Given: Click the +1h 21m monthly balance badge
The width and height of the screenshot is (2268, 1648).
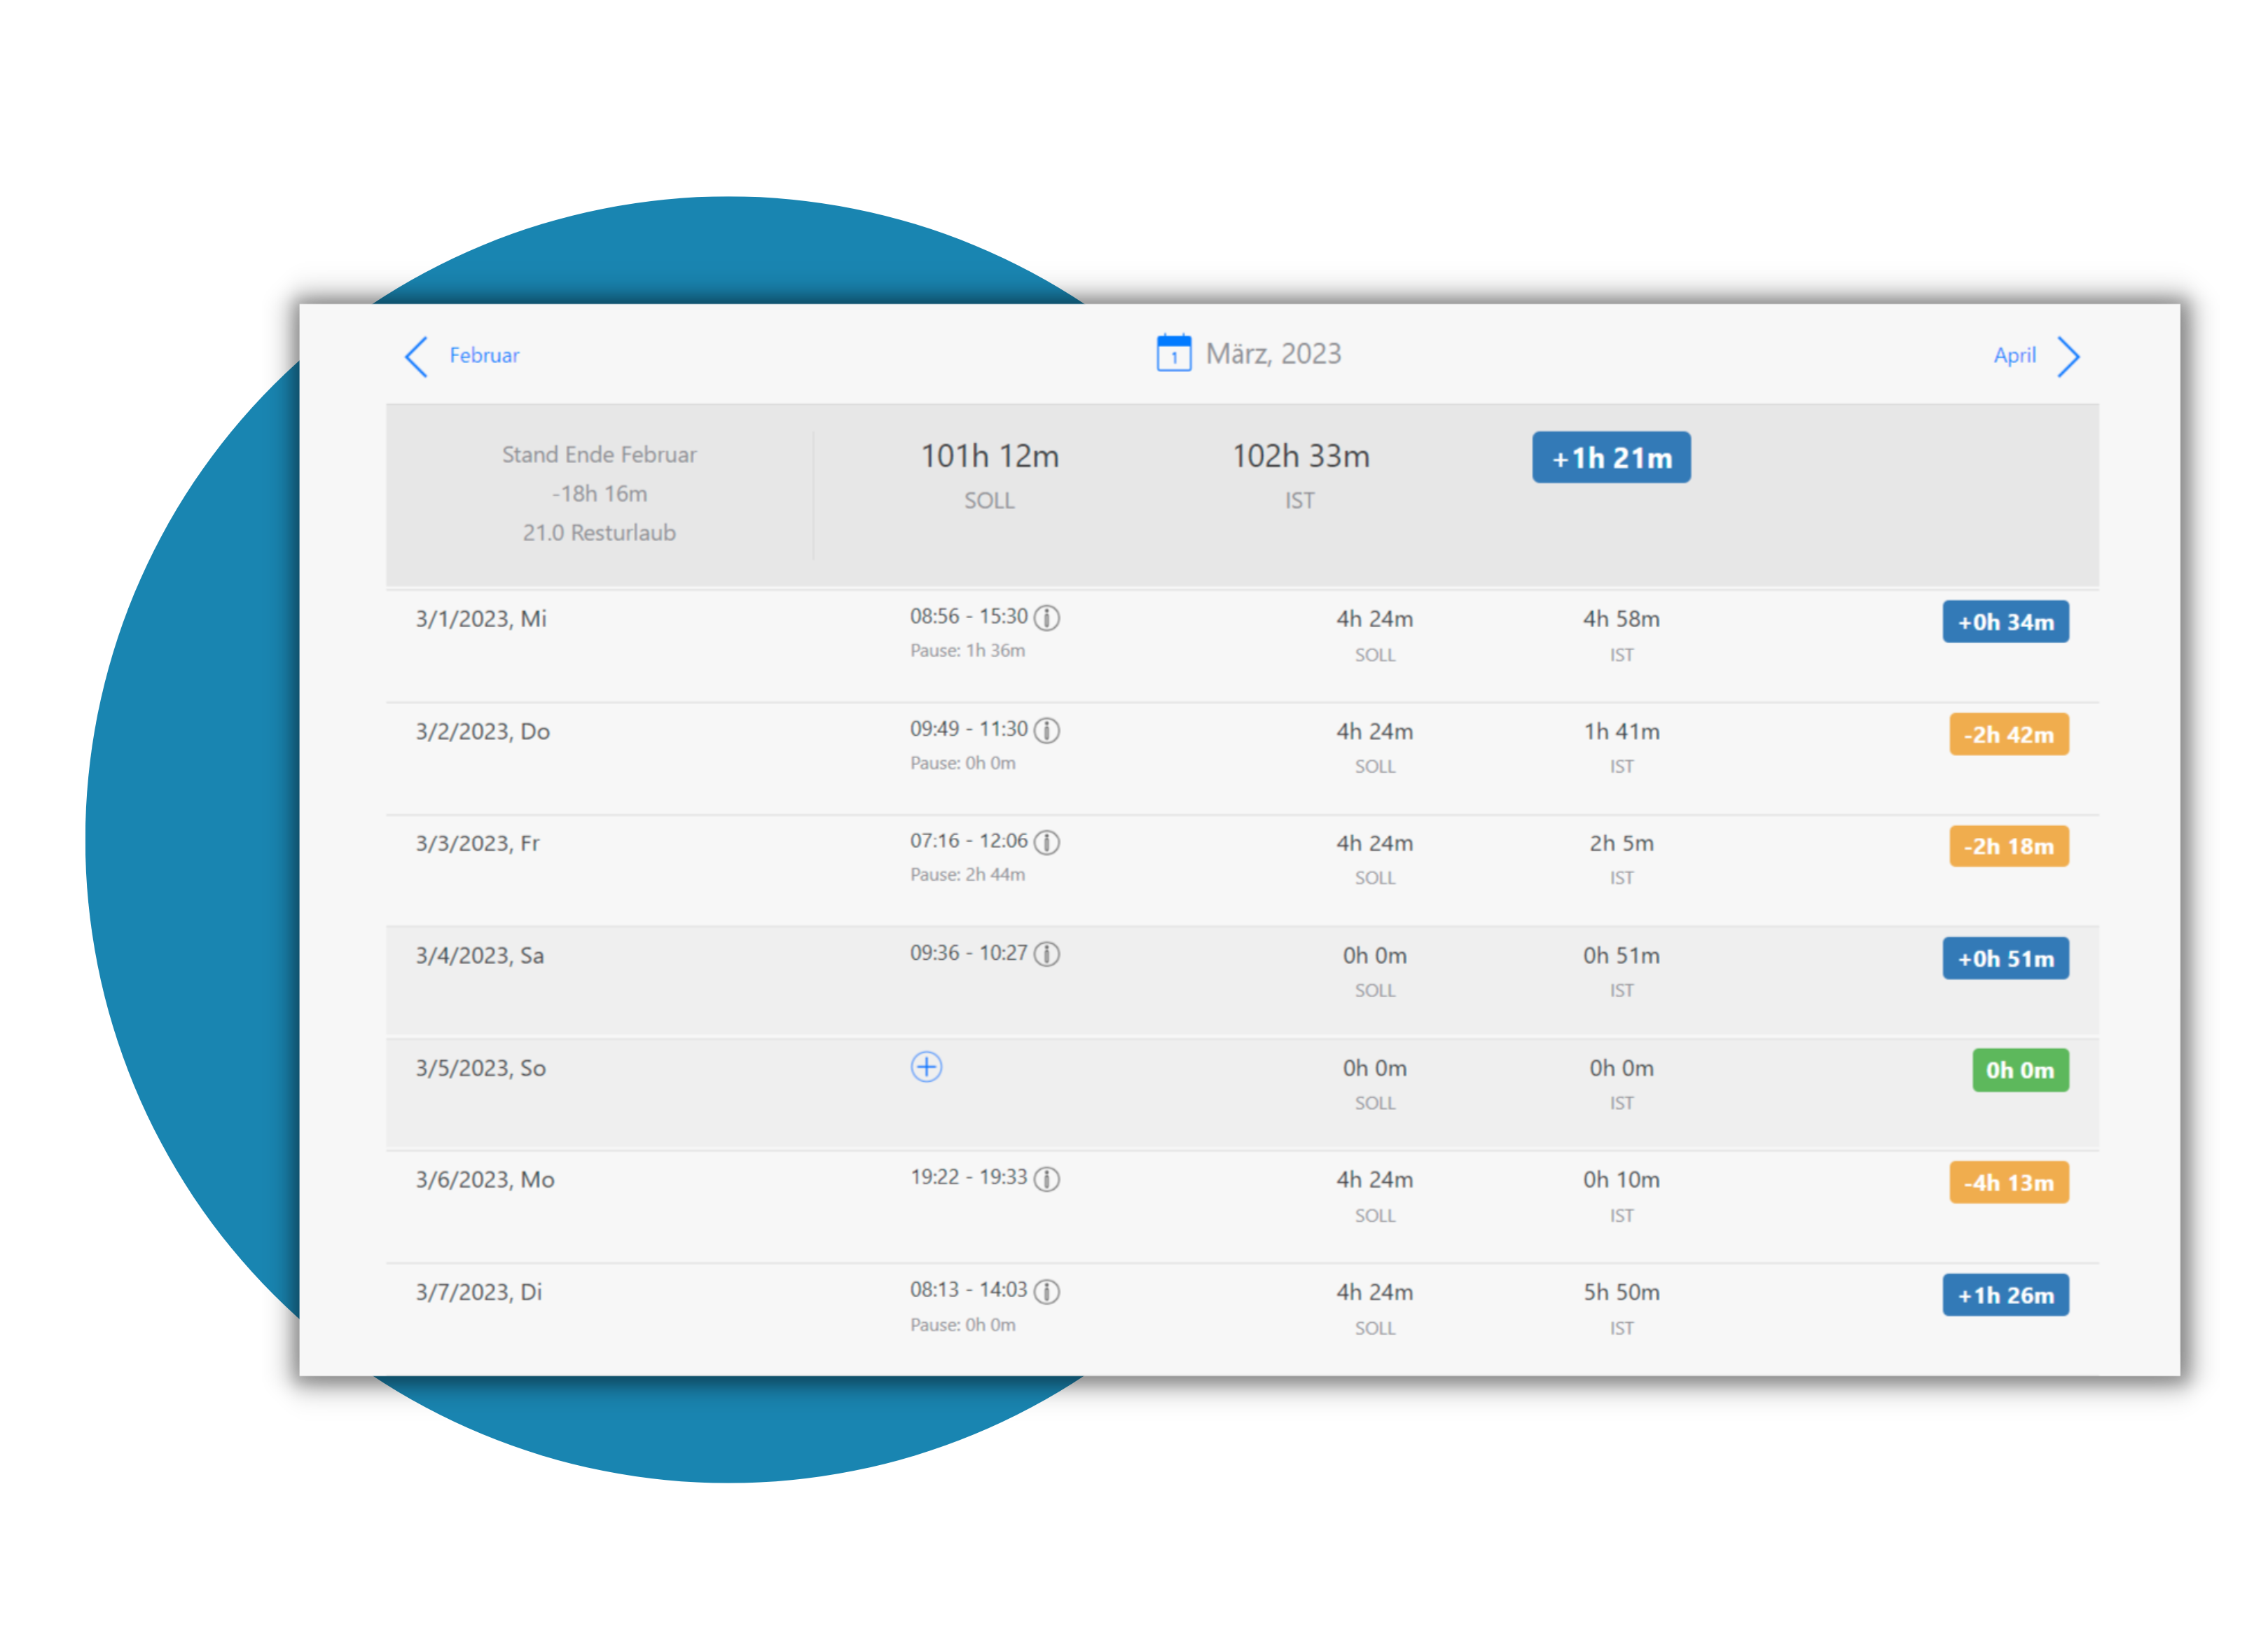Looking at the screenshot, I should [x=1610, y=458].
